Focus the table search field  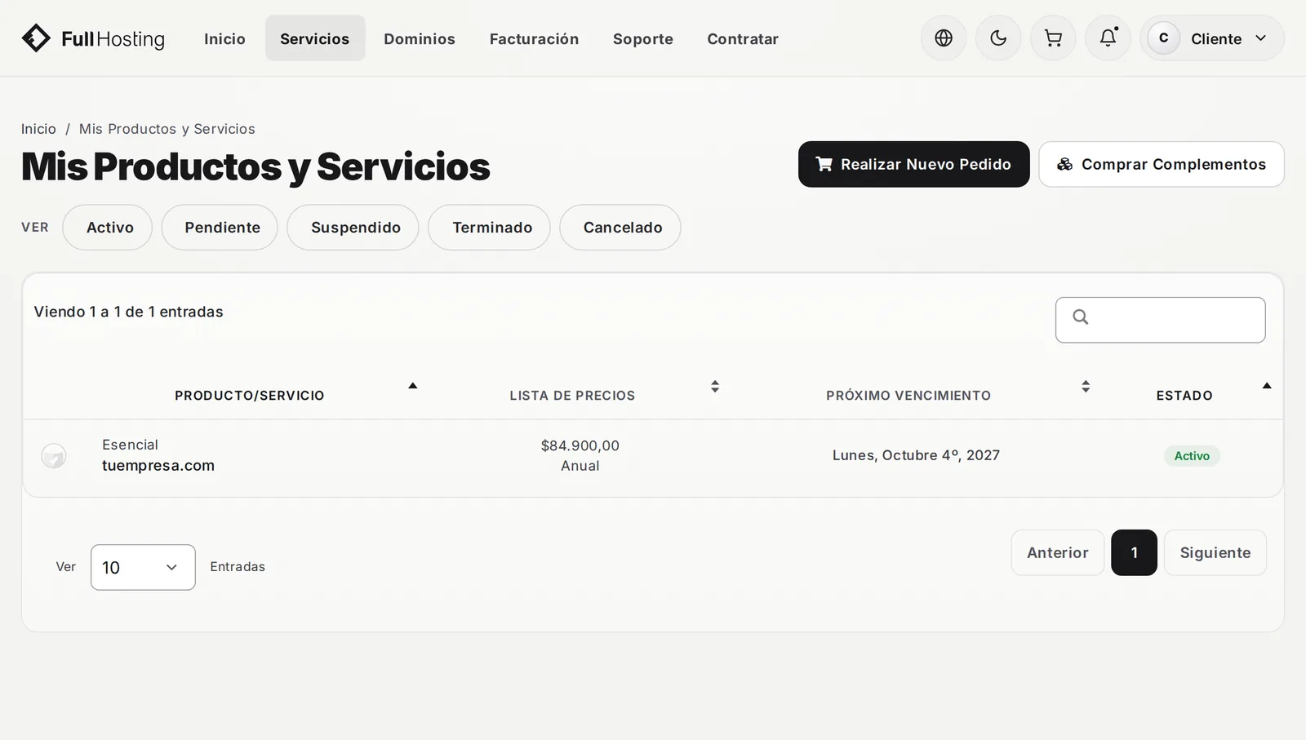(x=1161, y=320)
